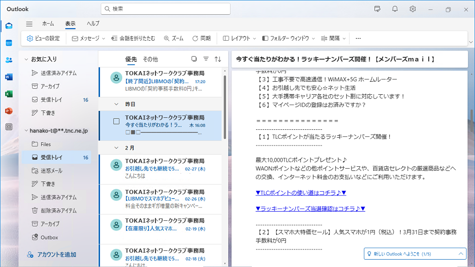This screenshot has height=267, width=475.
Task: Click the 検索 search box
Action: [x=165, y=9]
